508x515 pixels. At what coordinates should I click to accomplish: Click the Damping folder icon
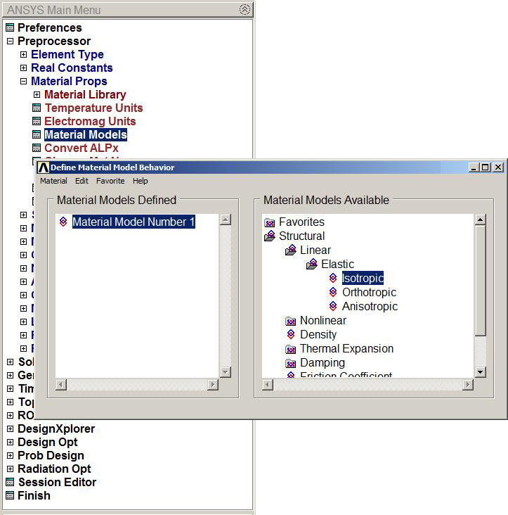(x=290, y=363)
